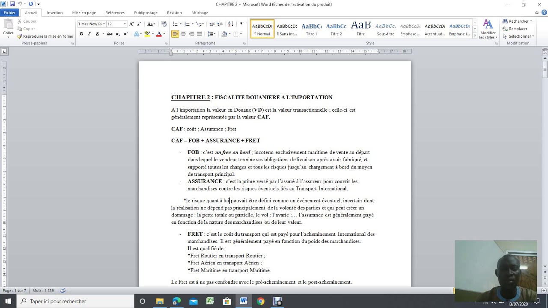Apply the Titre 2 style
The image size is (548, 308).
tap(336, 29)
